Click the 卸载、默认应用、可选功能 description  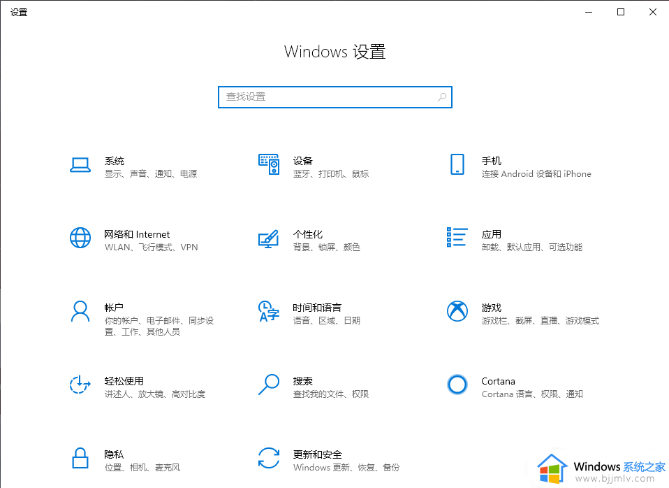[x=532, y=247]
